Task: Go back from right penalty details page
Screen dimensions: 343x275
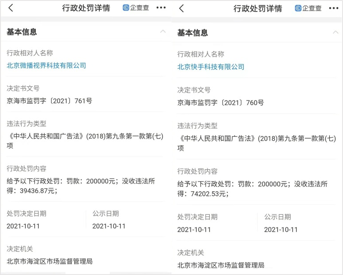Action: [x=181, y=8]
